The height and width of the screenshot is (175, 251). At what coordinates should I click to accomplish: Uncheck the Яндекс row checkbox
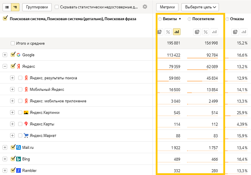[x=13, y=66]
